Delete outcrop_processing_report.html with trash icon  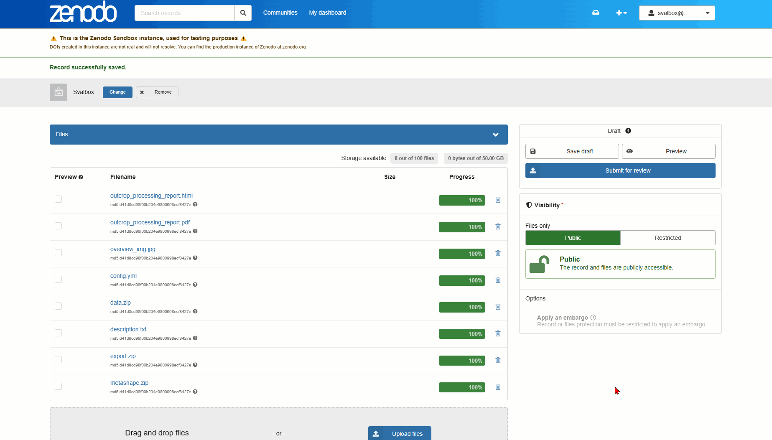pos(498,200)
